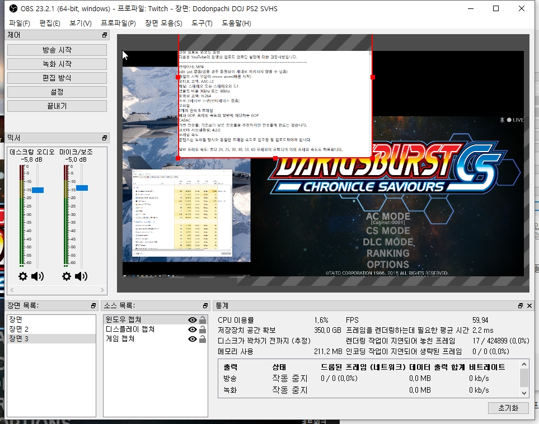Click the OBS logo in the title bar
539x424 pixels.
coord(13,8)
